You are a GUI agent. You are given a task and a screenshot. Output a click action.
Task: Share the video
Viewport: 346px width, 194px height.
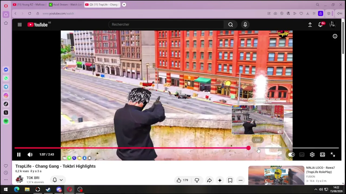[209, 180]
